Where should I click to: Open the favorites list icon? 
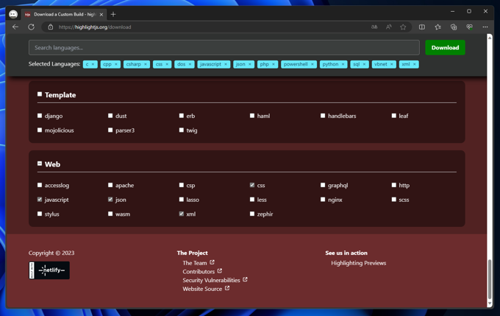click(438, 27)
